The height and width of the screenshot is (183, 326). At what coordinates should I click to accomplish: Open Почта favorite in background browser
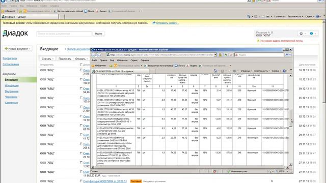point(89,11)
